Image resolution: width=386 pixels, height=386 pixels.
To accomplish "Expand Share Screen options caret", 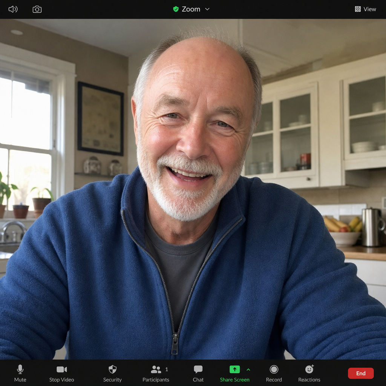I will [x=248, y=369].
